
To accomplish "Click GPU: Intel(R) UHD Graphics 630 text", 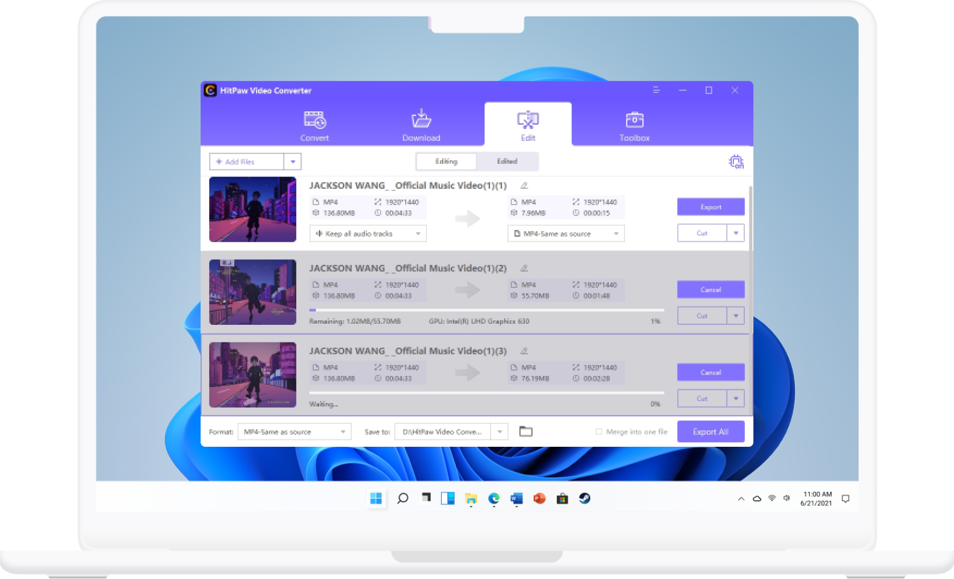I will pos(479,321).
